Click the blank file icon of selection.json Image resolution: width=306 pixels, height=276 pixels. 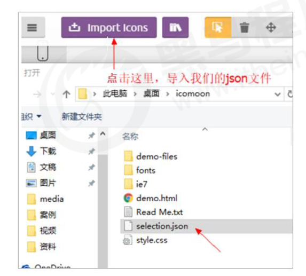pos(128,226)
